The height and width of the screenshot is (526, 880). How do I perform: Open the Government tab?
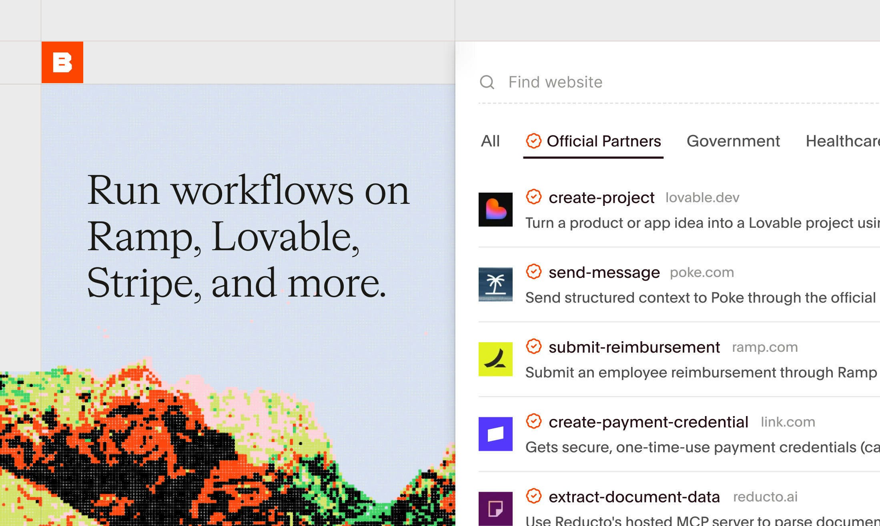(733, 141)
